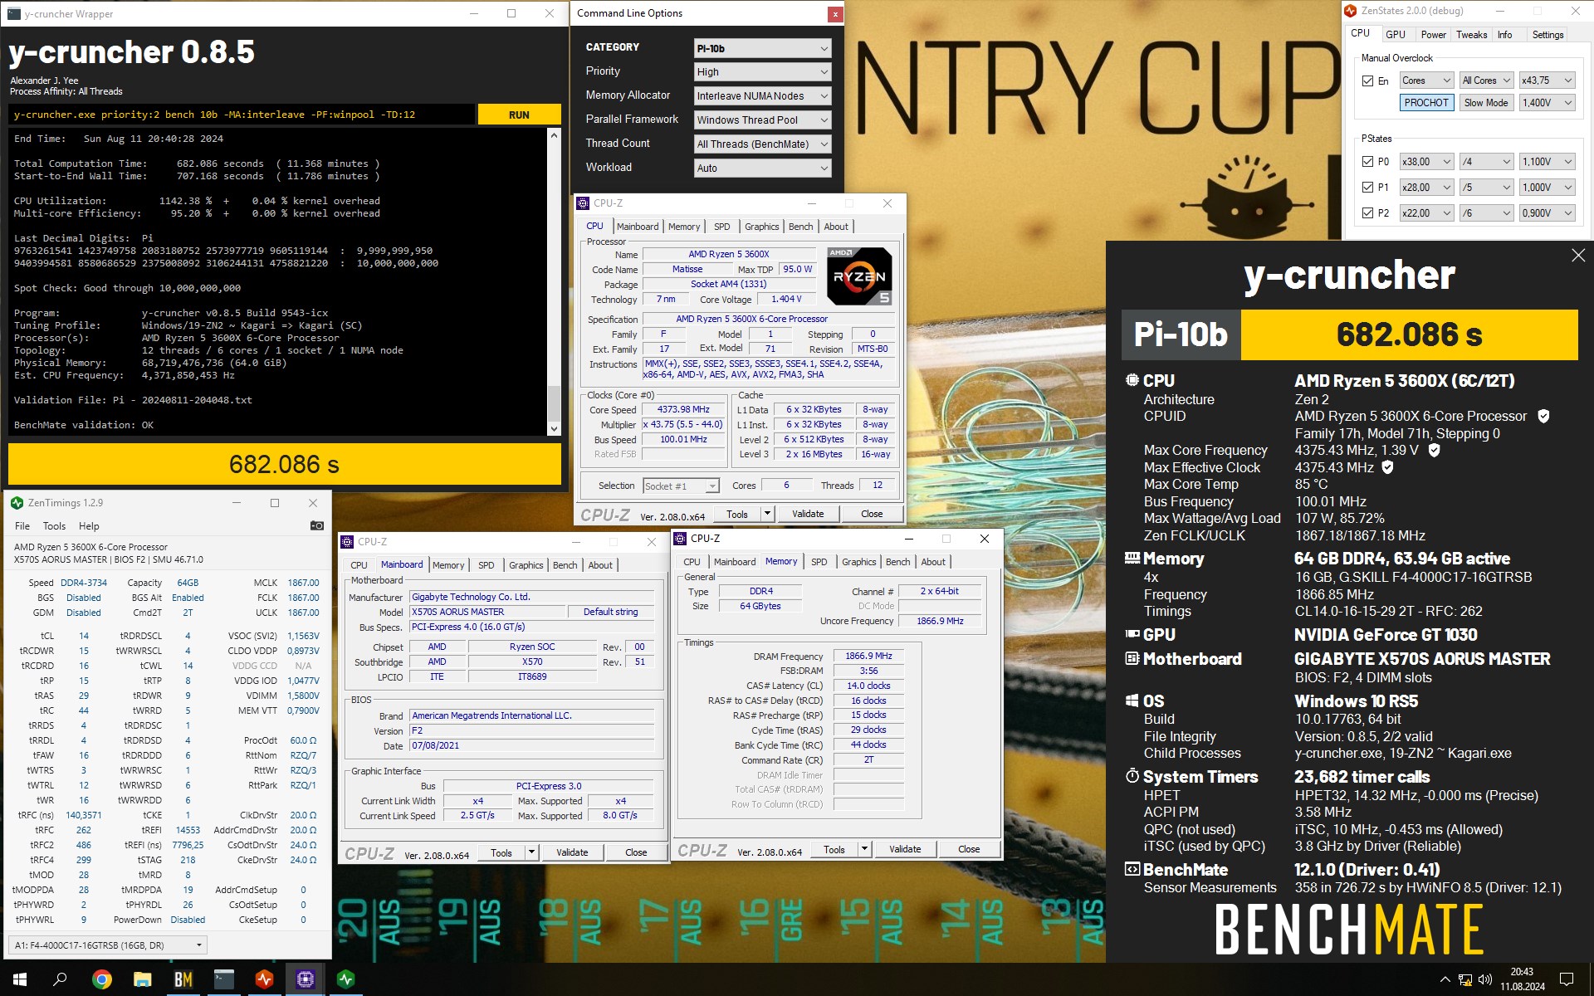Open the Priority dropdown
Image resolution: width=1594 pixels, height=996 pixels.
[762, 72]
